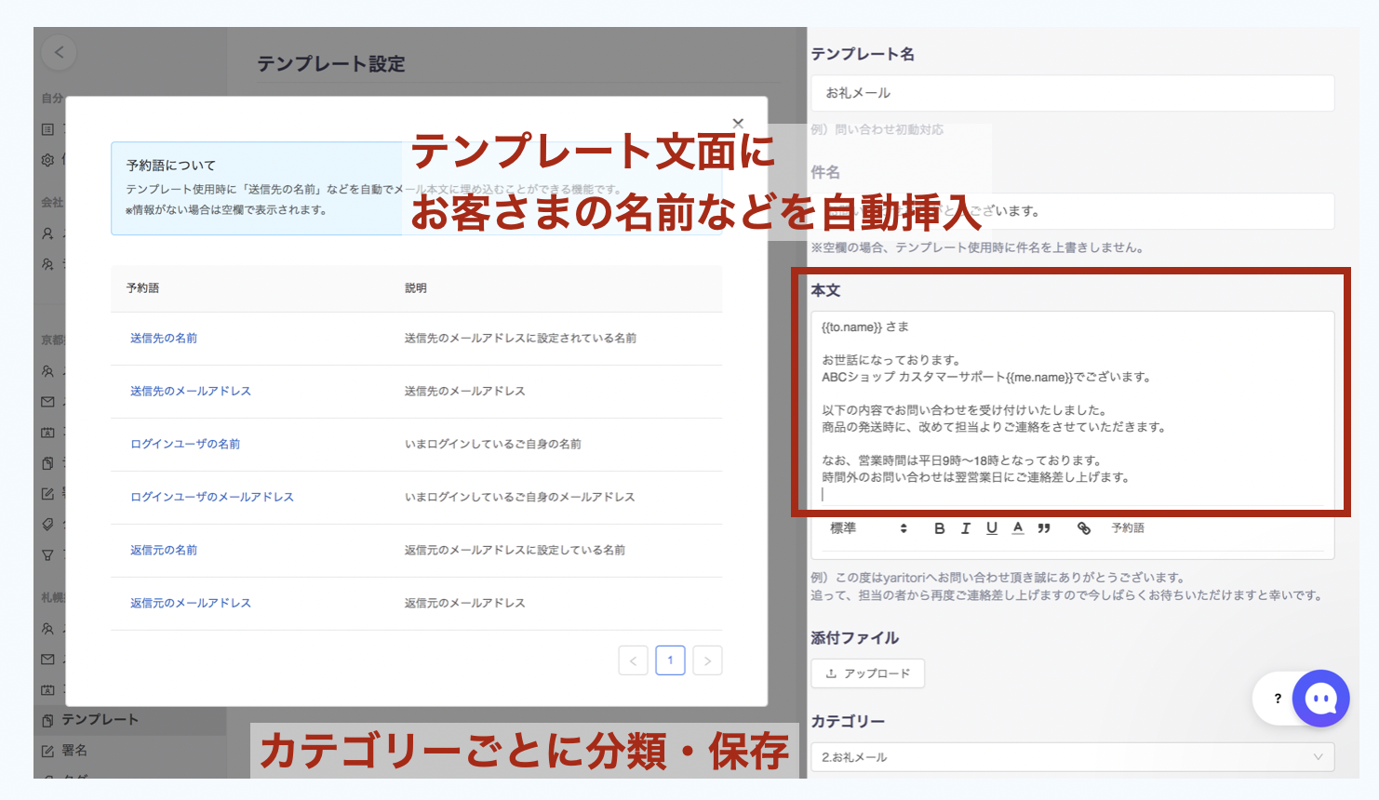Insert blockquote using quote icon
Viewport: 1379px width, 800px height.
pyautogui.click(x=1044, y=528)
